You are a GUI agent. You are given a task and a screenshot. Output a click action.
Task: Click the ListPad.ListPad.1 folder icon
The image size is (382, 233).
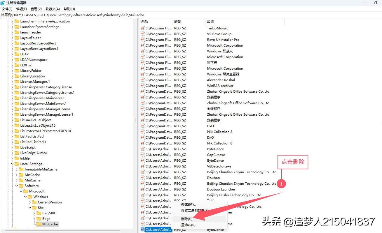17,142
